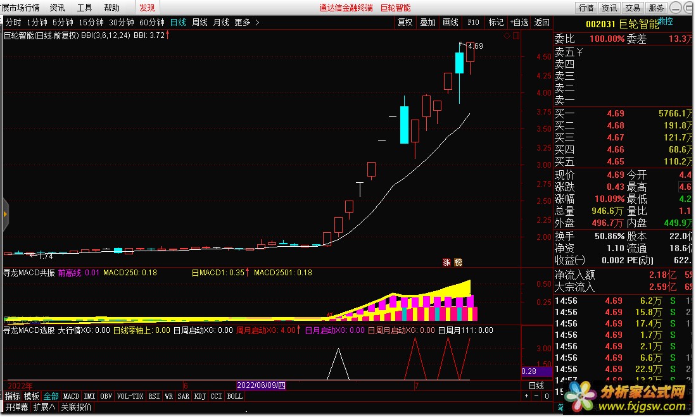Select the DMI indicator
Image resolution: width=696 pixels, height=417 pixels.
90,396
